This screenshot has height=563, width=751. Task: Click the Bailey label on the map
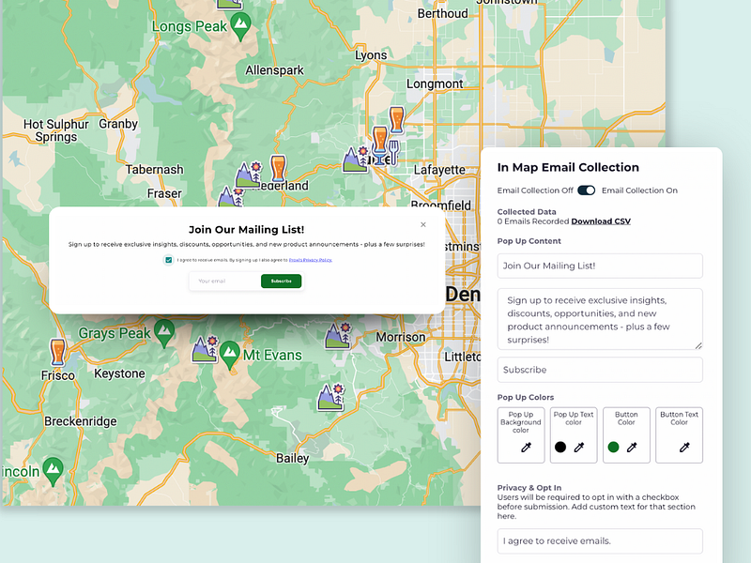tap(292, 458)
